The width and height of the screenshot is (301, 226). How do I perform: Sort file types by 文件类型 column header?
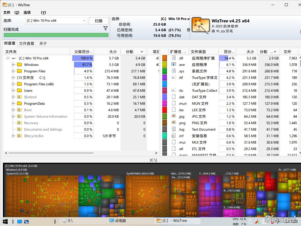tap(203, 52)
